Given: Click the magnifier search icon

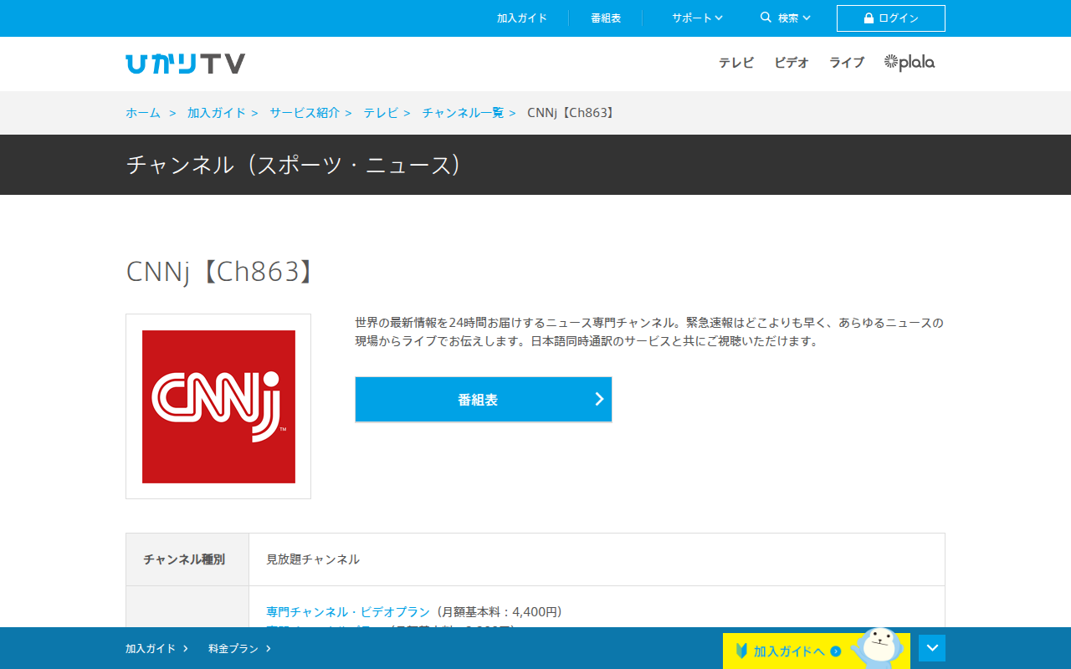Looking at the screenshot, I should click(766, 18).
